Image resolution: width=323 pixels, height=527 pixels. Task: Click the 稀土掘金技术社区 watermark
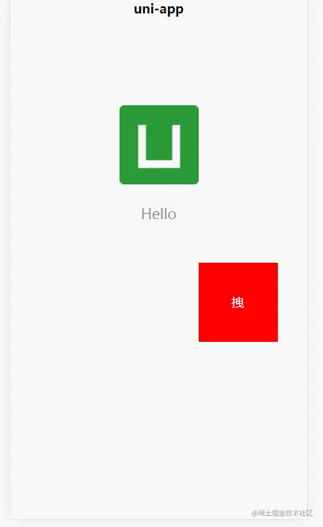coord(283,513)
